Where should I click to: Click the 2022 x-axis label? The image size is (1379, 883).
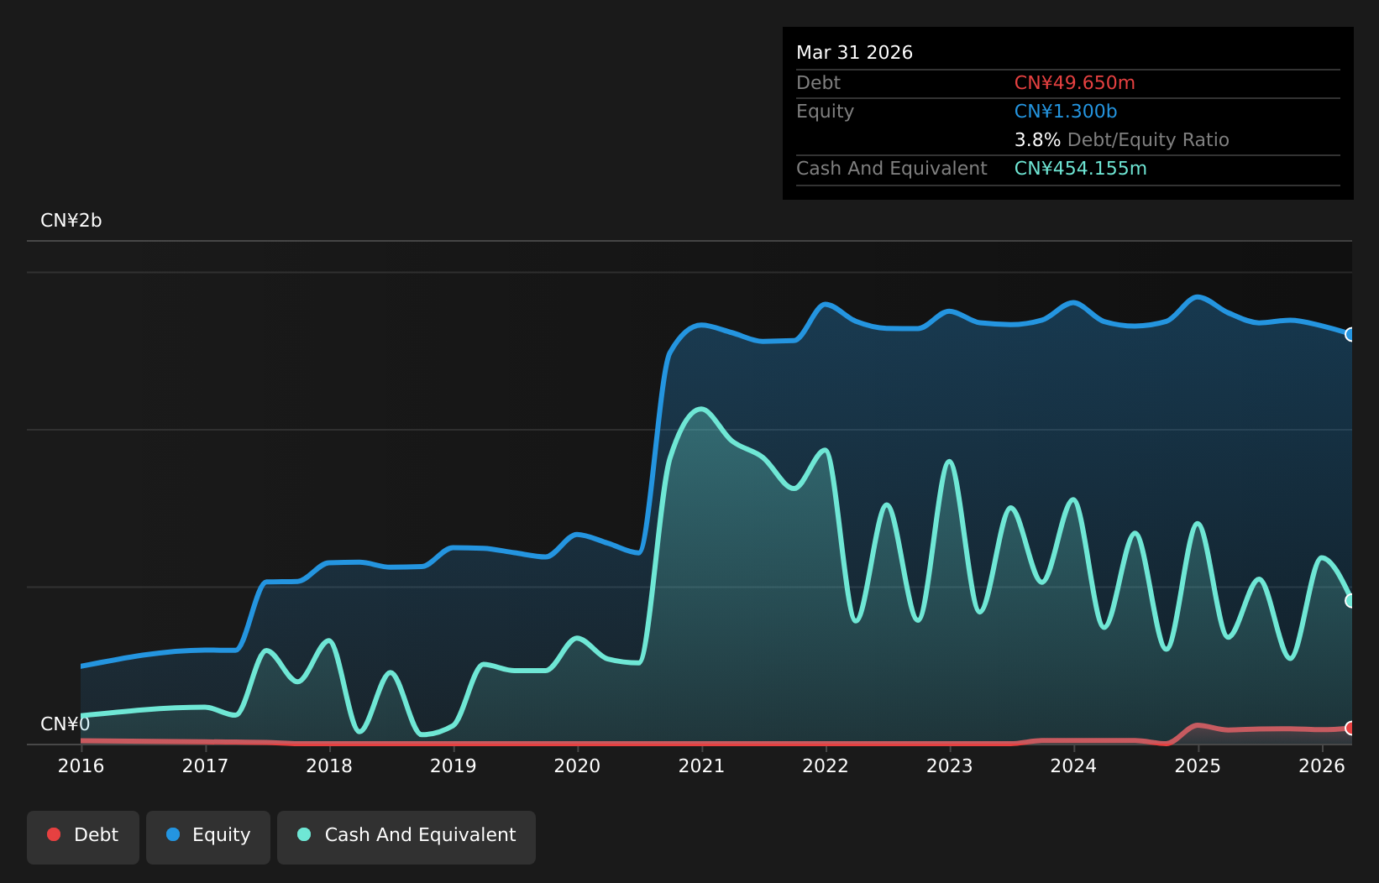(x=826, y=765)
